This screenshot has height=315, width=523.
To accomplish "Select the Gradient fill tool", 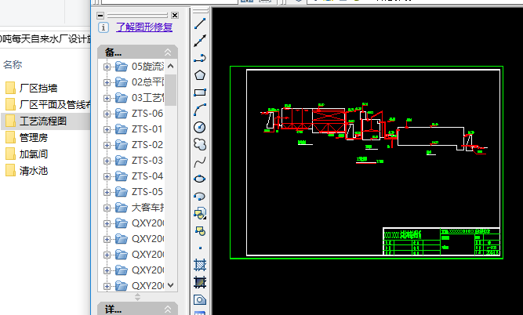I will (x=200, y=282).
